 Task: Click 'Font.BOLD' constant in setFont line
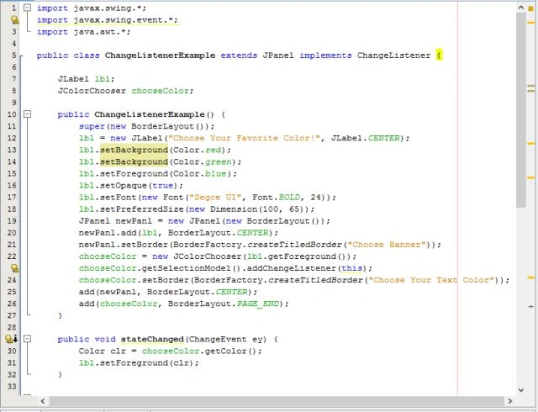[x=276, y=198]
